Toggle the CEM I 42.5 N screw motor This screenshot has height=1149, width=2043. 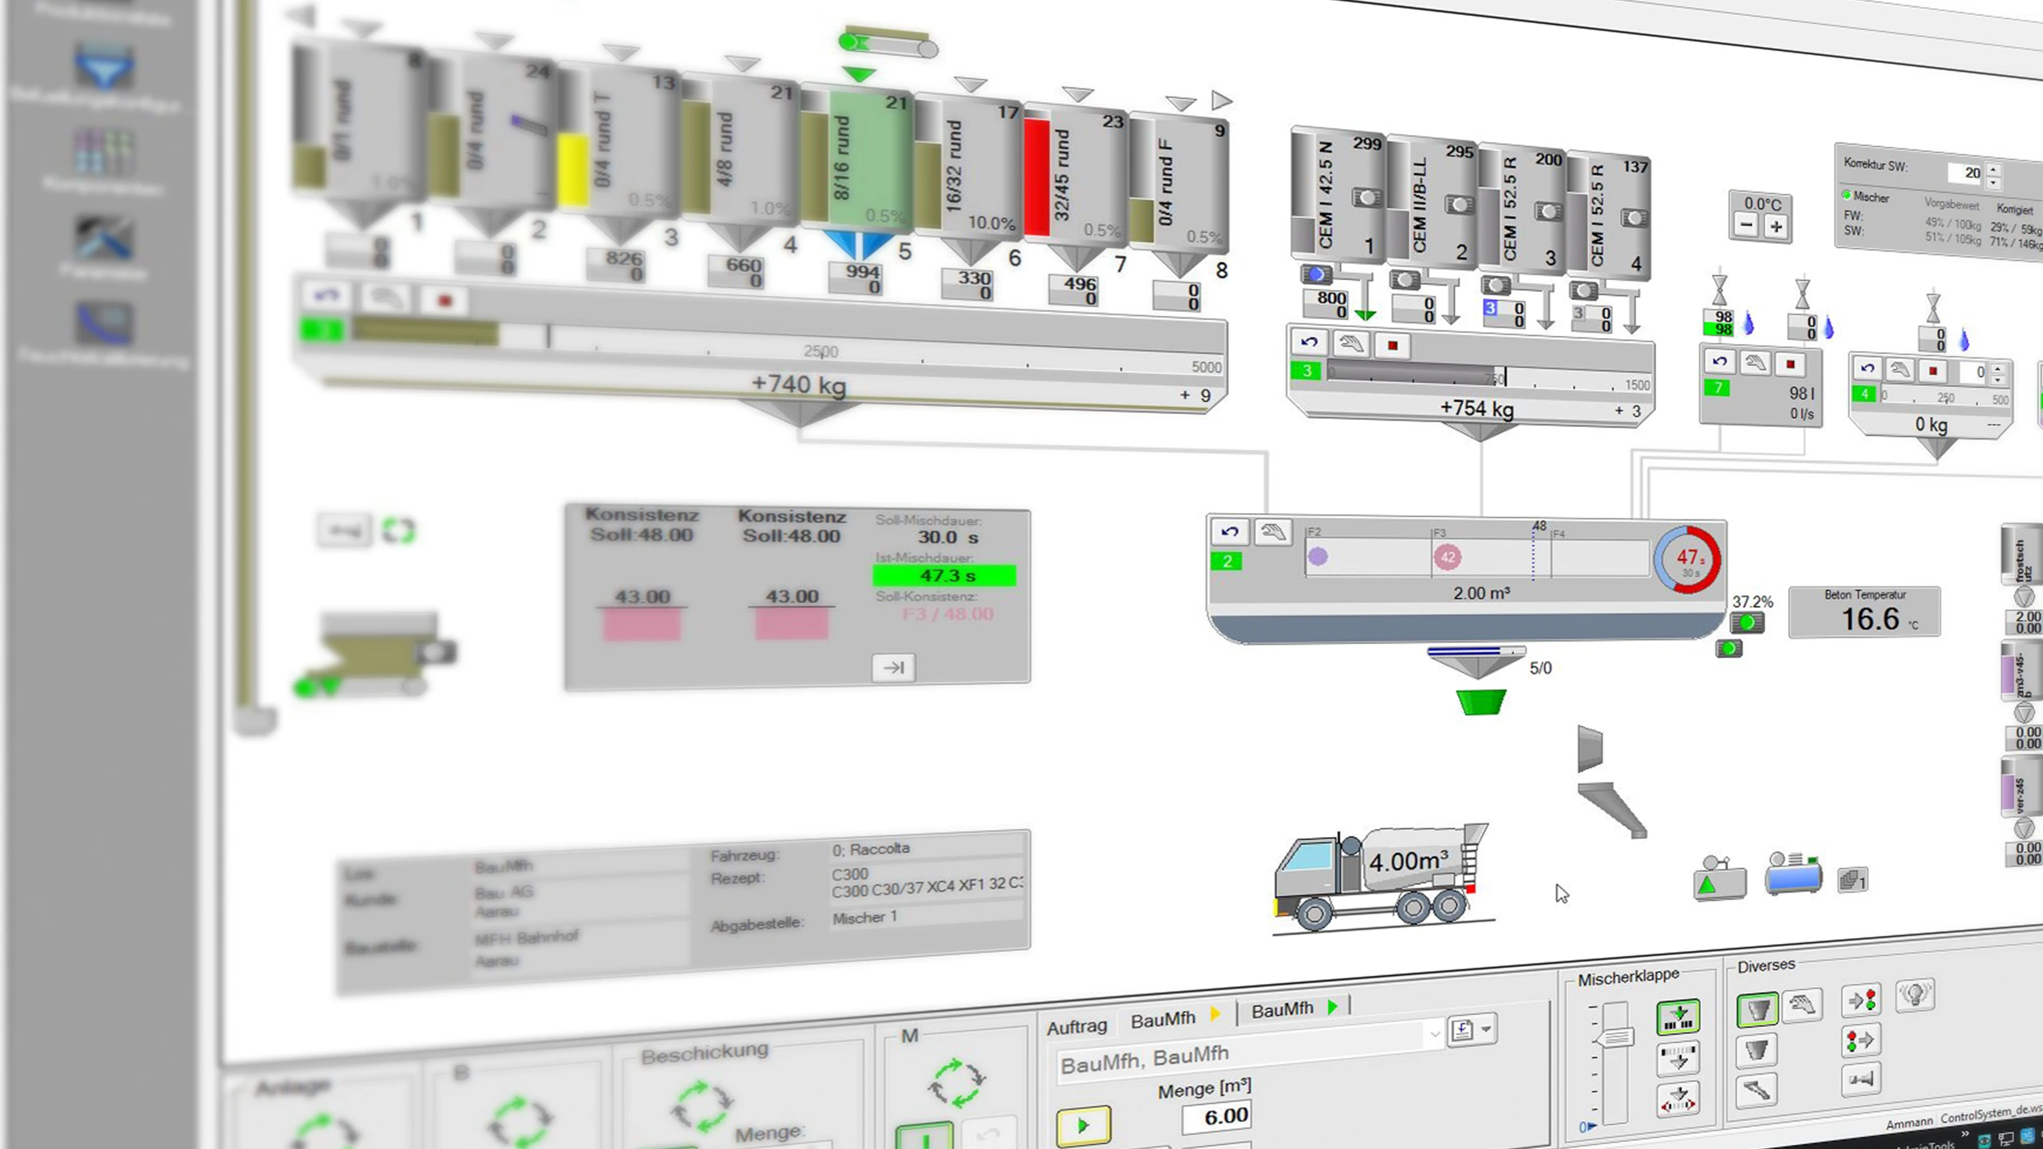(1316, 274)
